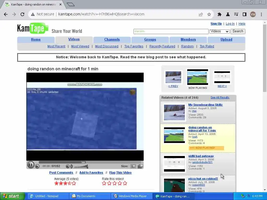The image size is (267, 200).
Task: Click the video seek progress bar
Action: point(91,162)
